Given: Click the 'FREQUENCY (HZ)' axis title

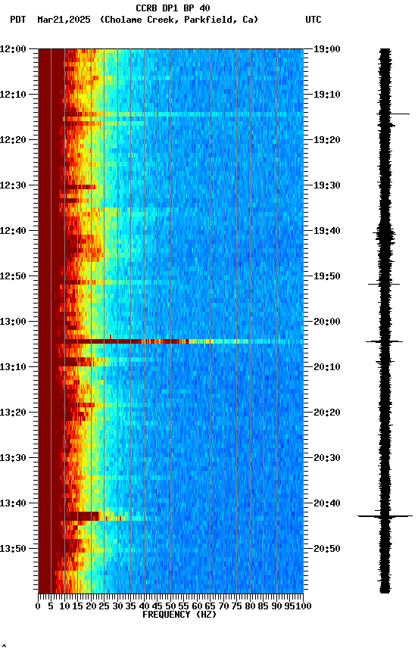Looking at the screenshot, I should tap(179, 615).
